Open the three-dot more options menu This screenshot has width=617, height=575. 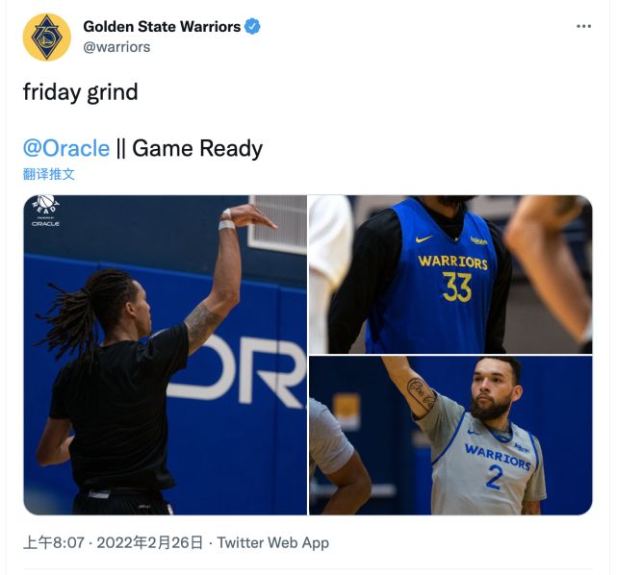pos(583,26)
